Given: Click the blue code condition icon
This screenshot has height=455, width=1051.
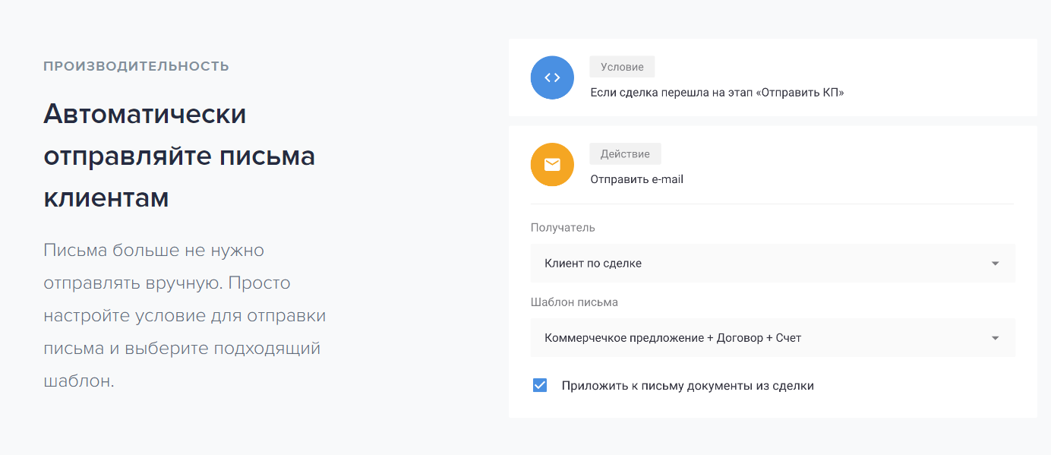Looking at the screenshot, I should 552,77.
